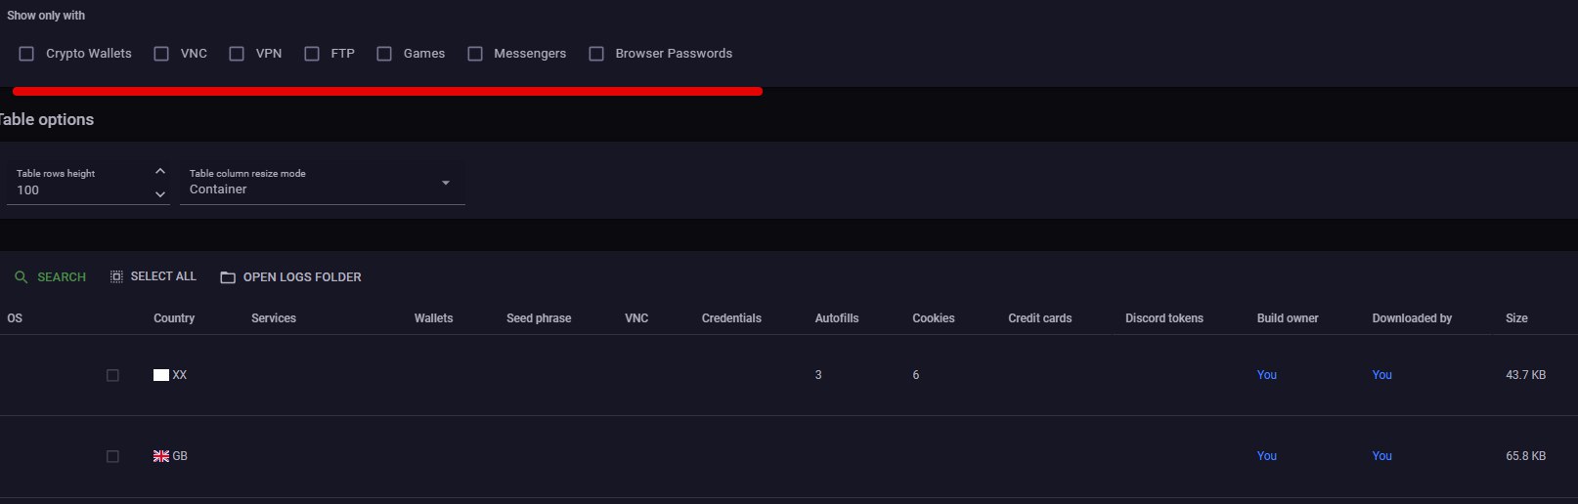The width and height of the screenshot is (1578, 504).
Task: Click the red horizontal bar under filters
Action: click(387, 91)
